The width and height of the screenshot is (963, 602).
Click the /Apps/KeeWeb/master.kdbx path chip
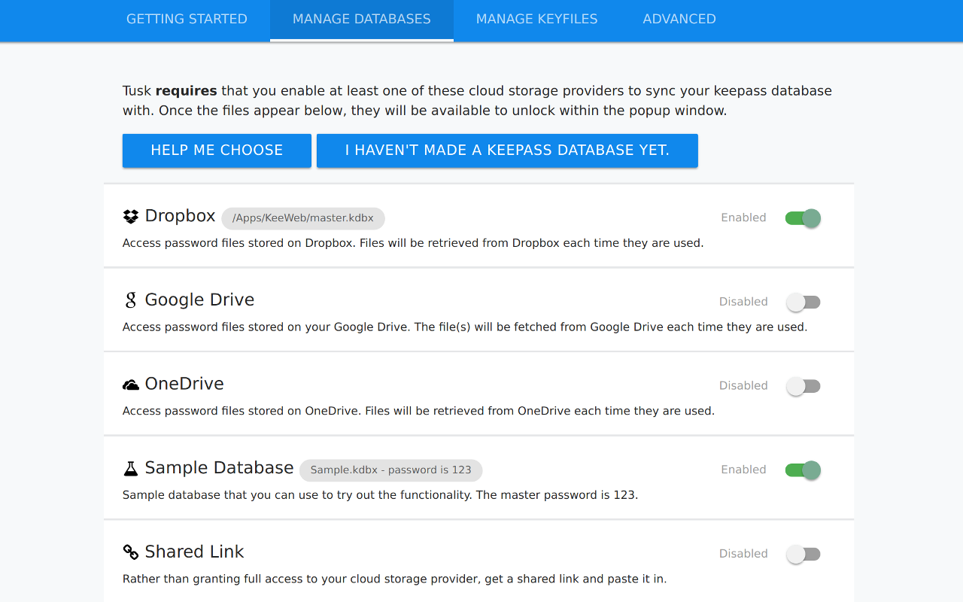[x=303, y=217]
